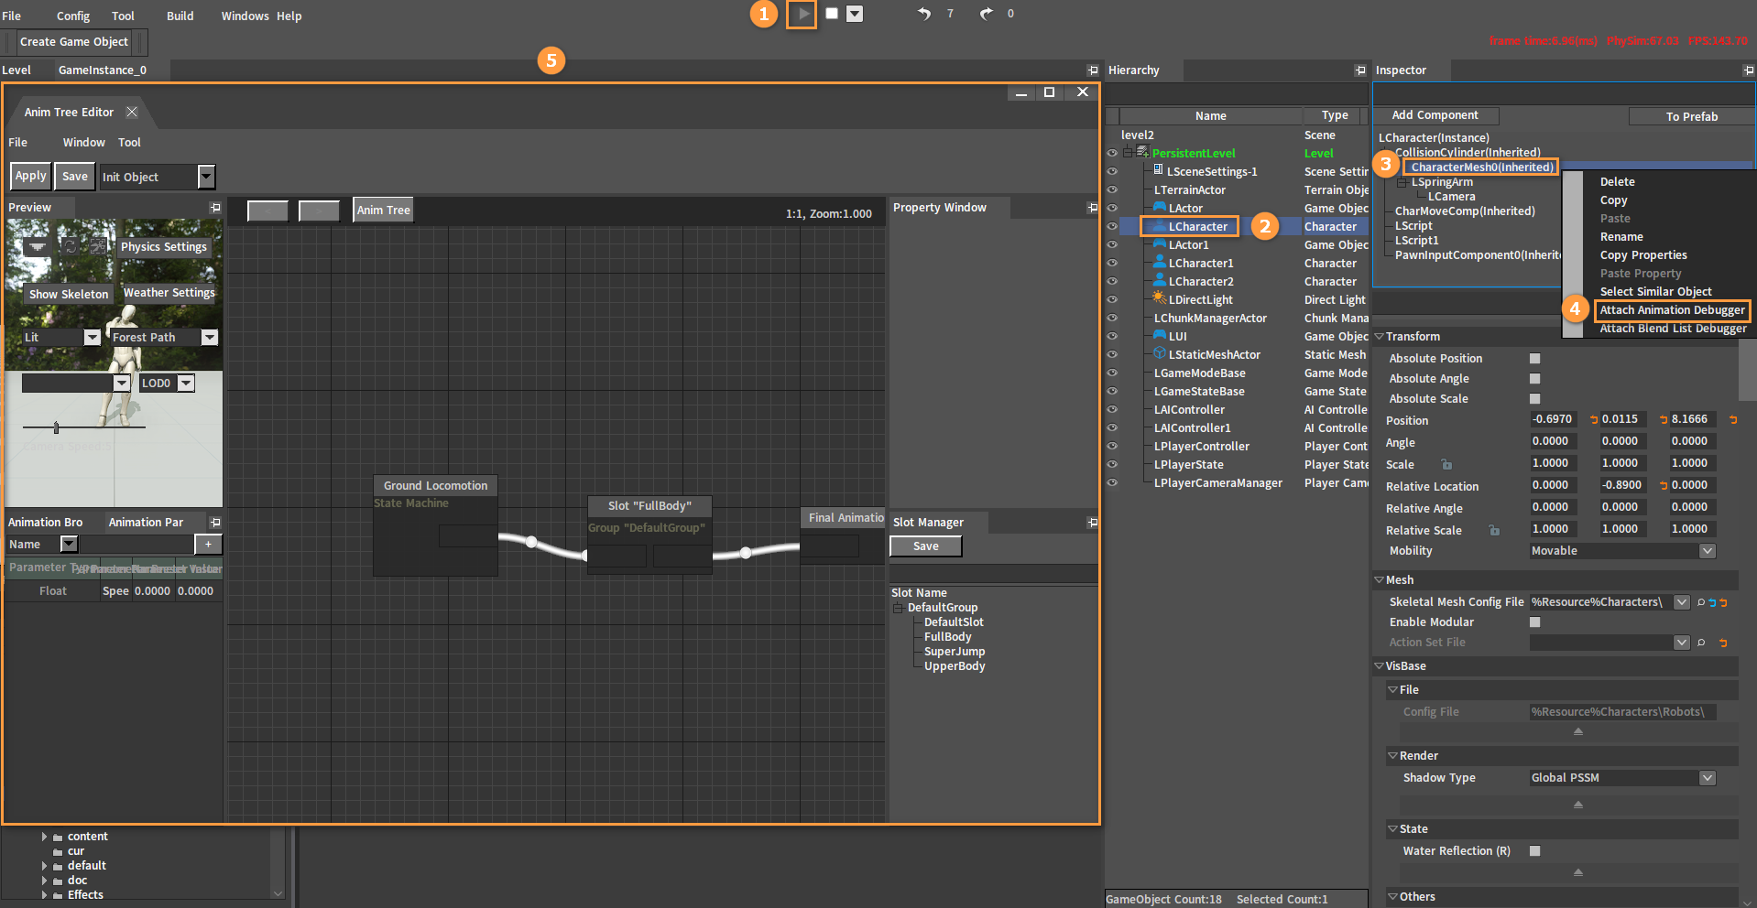
Task: Click Save in Slot Manager
Action: (x=926, y=546)
